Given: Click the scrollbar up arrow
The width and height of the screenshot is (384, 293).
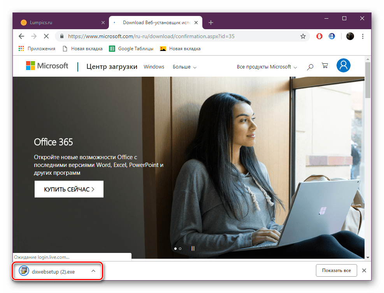Looking at the screenshot, I should click(x=368, y=59).
